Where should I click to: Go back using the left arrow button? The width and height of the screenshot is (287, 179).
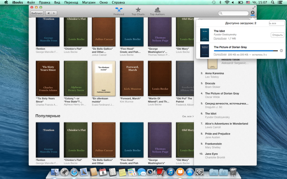coord(48,13)
